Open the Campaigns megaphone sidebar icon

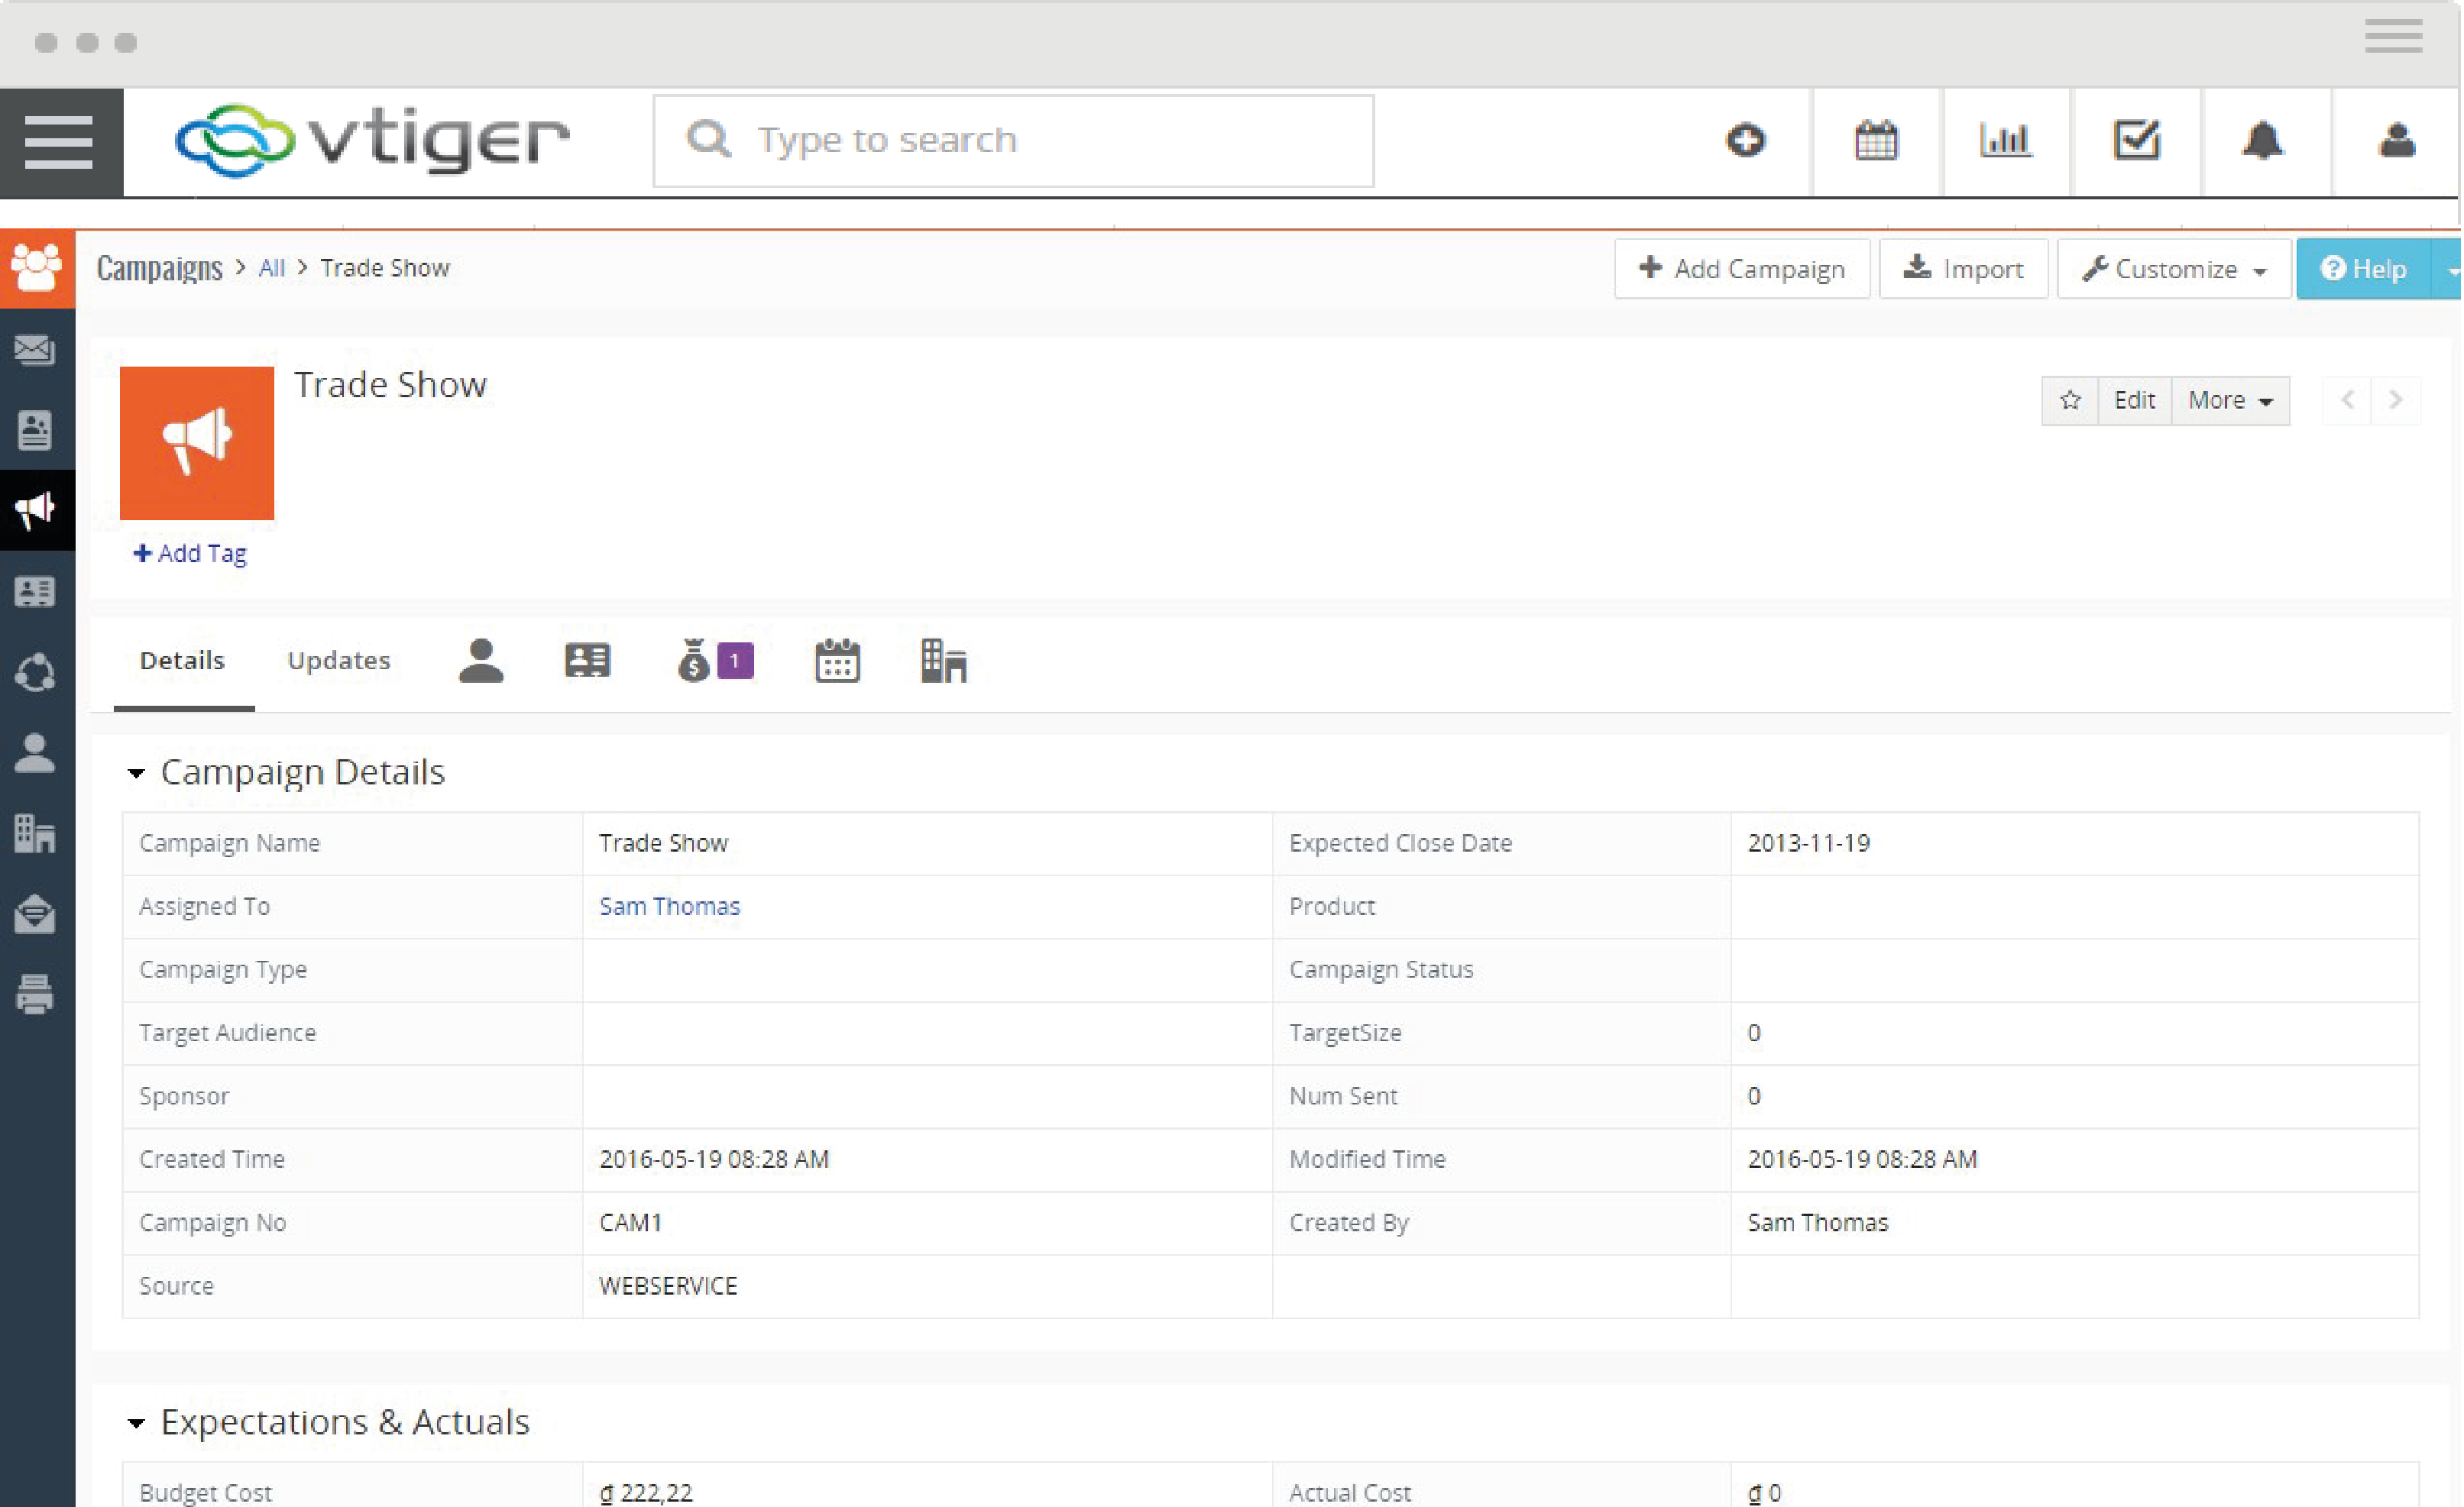tap(36, 510)
